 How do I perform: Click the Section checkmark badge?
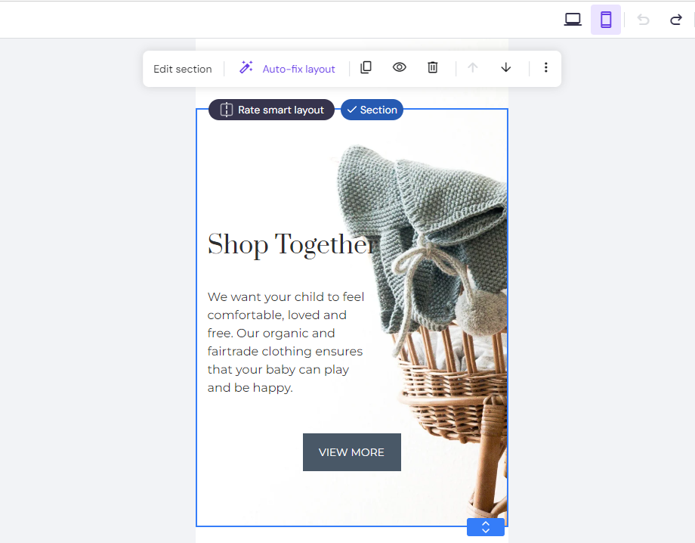tap(372, 110)
